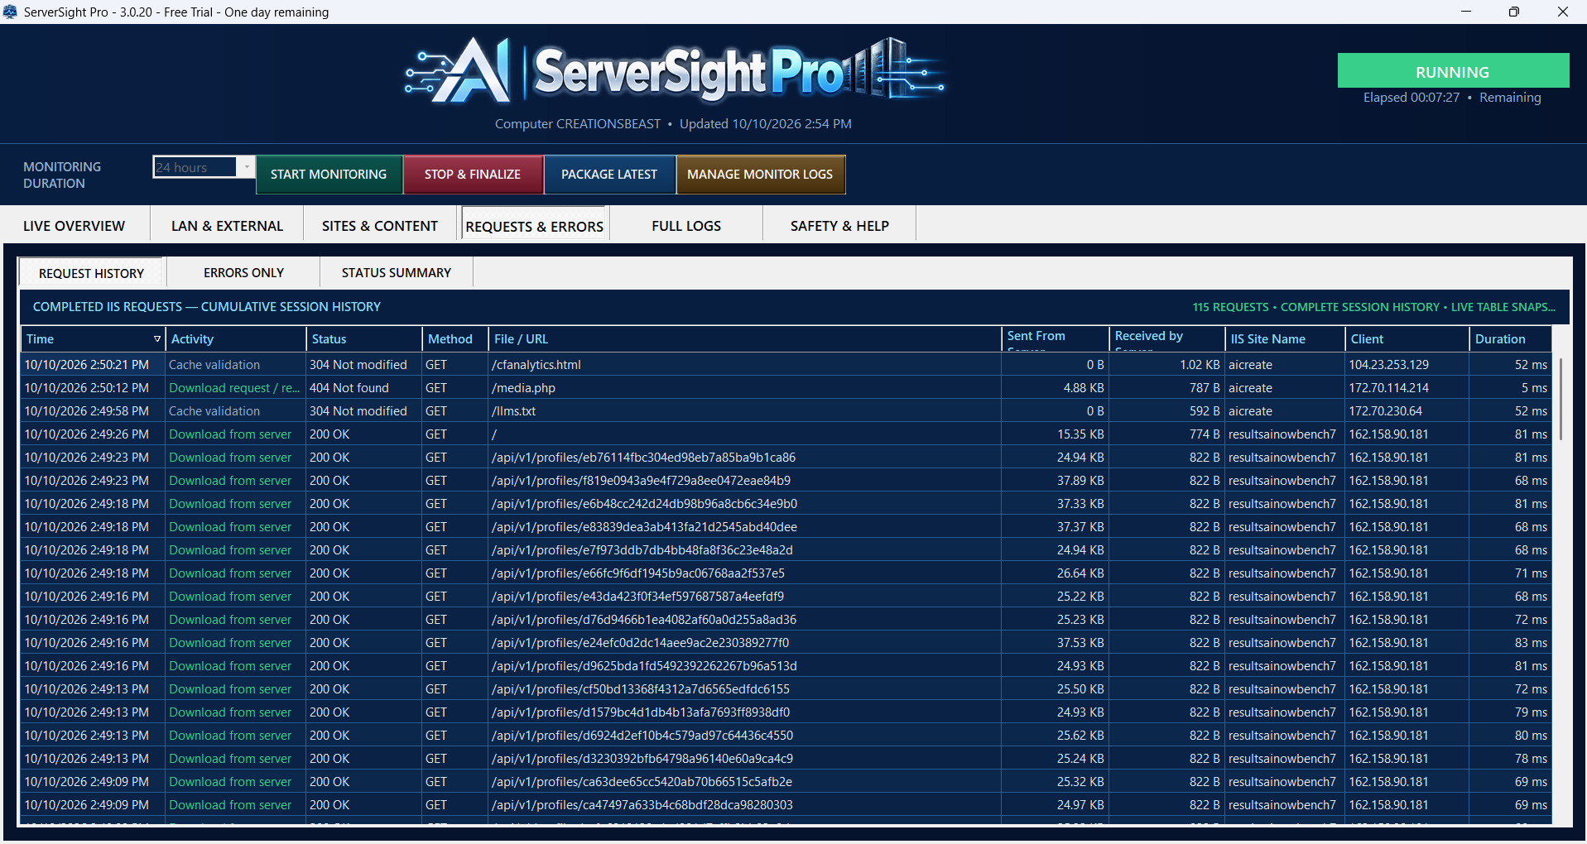Viewport: 1587px width, 844px height.
Task: Click the client IP 104.23.253.129
Action: [1389, 365]
